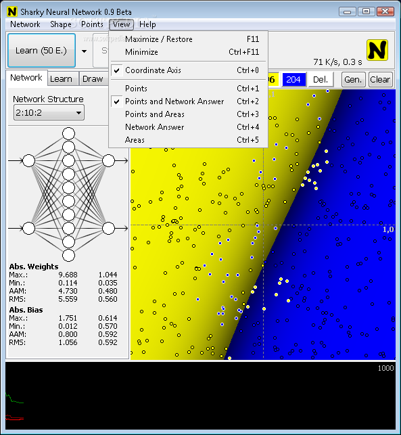Viewport: 401px width, 435px height.
Task: Click the Learn (50 E.) button
Action: tap(42, 51)
